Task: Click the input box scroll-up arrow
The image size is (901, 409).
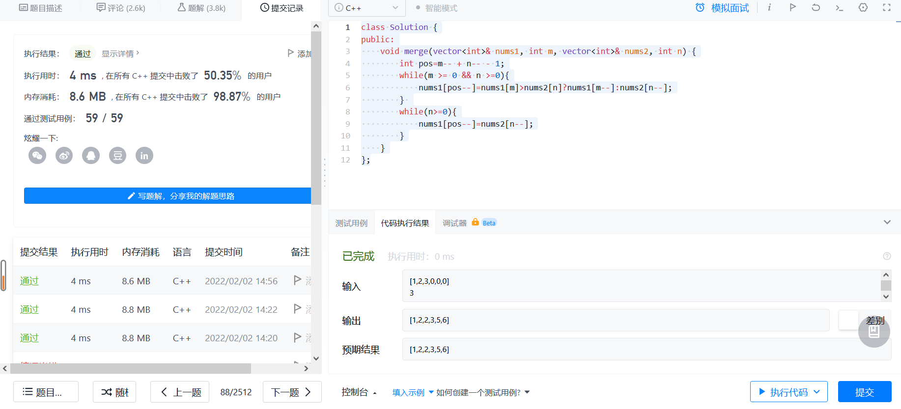Action: click(x=886, y=275)
